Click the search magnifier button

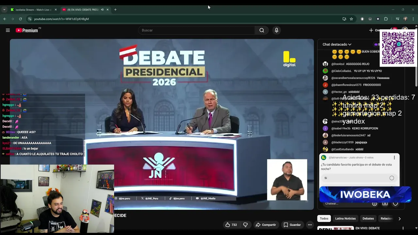(x=262, y=30)
